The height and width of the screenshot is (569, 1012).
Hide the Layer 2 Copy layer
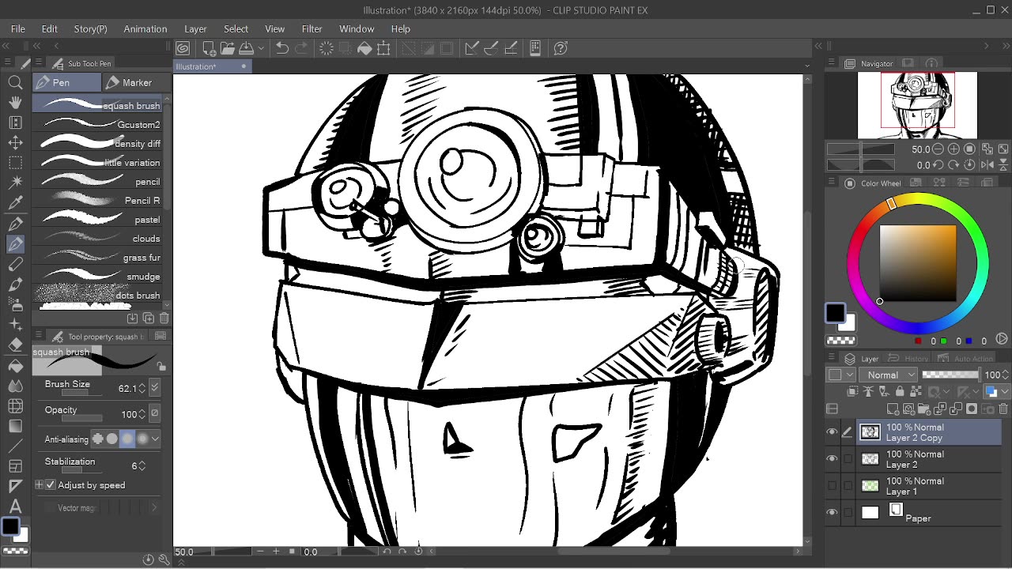coord(832,432)
